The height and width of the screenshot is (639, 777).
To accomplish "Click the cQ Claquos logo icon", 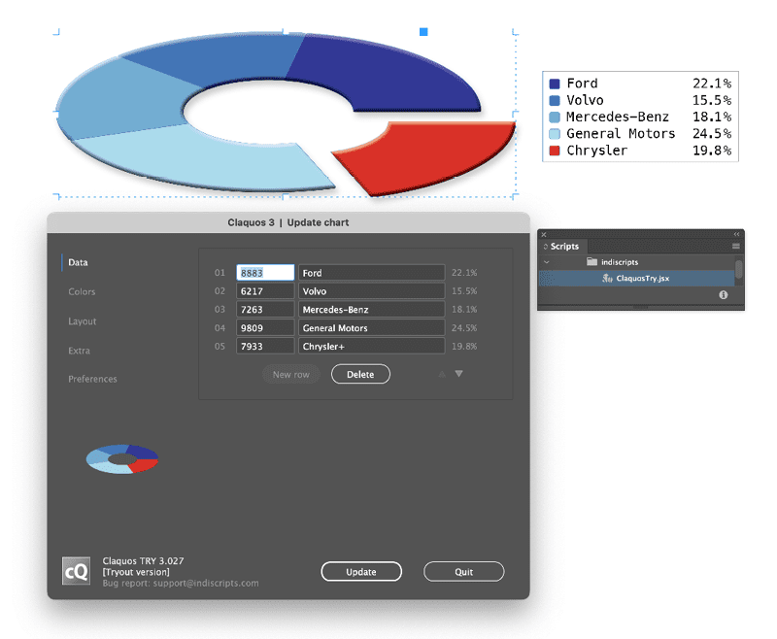I will pos(77,571).
